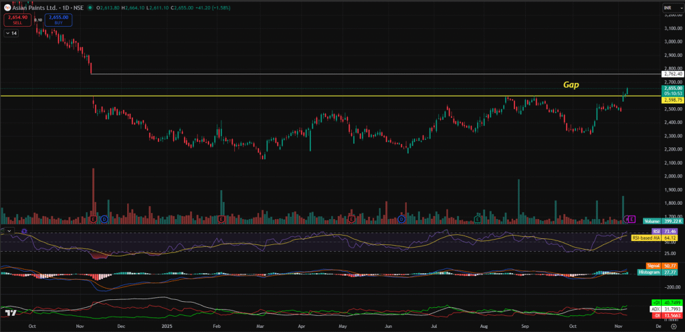Click the green market status dot

90,7
